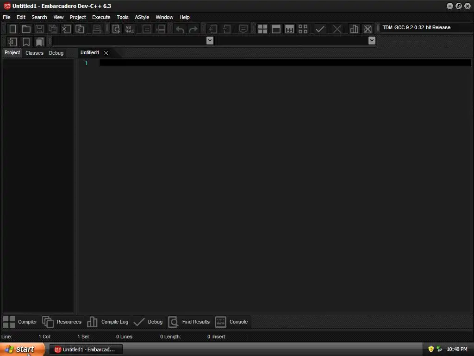Select the Untitled1 editor tab
474x356 pixels.
coord(90,53)
